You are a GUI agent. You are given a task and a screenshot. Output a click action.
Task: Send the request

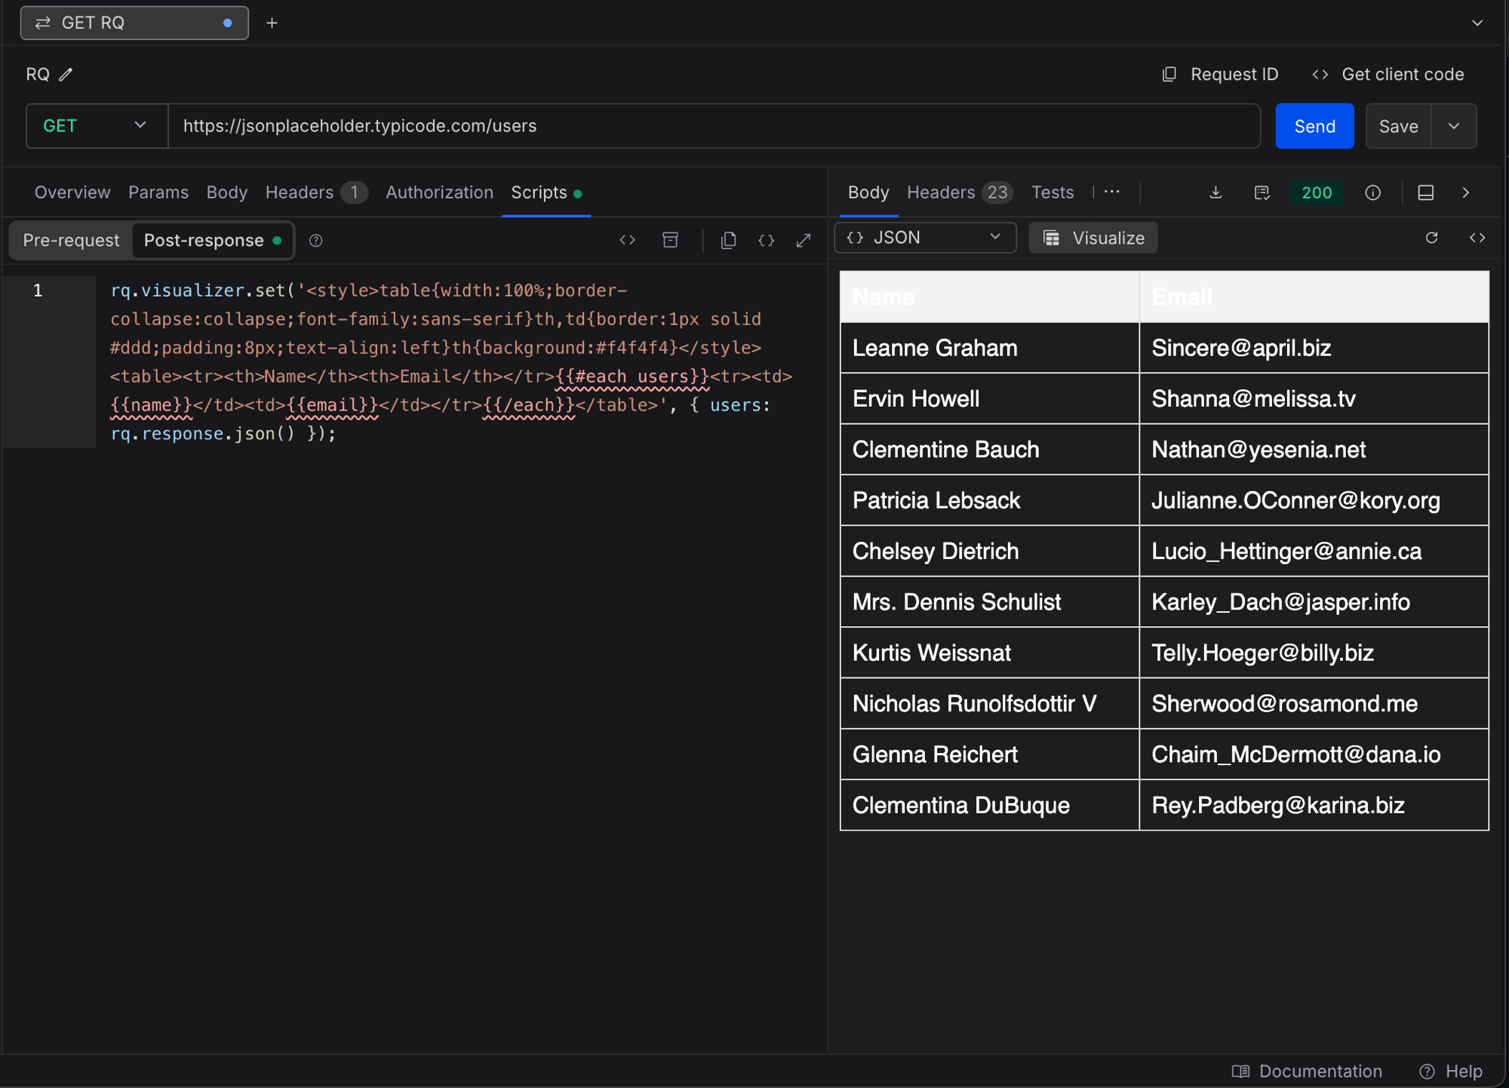(x=1314, y=126)
